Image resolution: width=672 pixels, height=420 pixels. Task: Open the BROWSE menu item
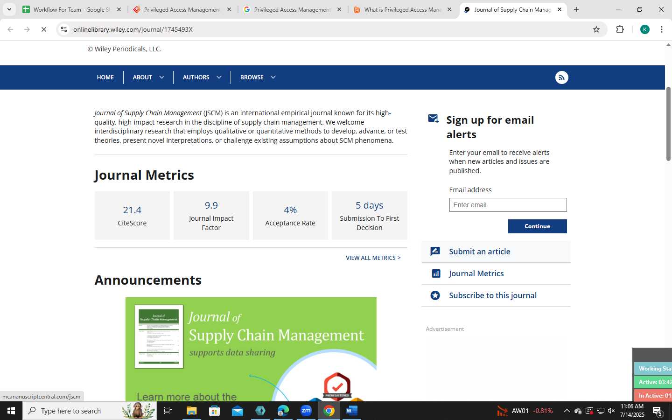click(252, 77)
